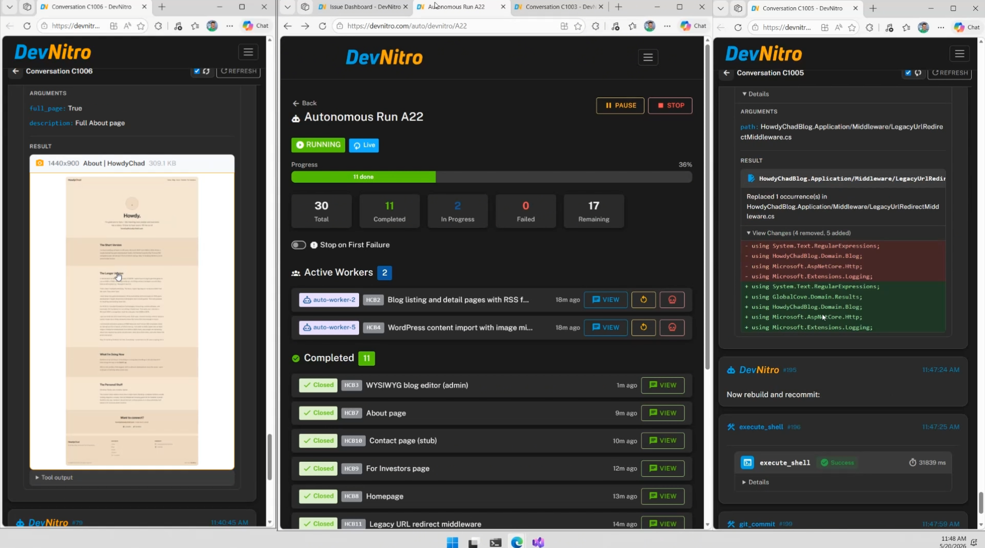Open hamburger menu in Conversation C1005 window

(x=959, y=53)
